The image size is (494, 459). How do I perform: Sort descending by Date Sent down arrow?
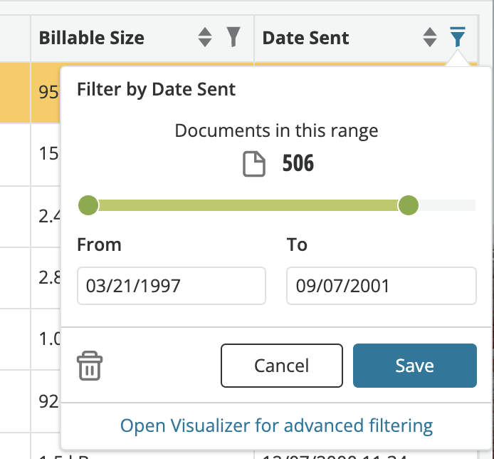(x=430, y=43)
